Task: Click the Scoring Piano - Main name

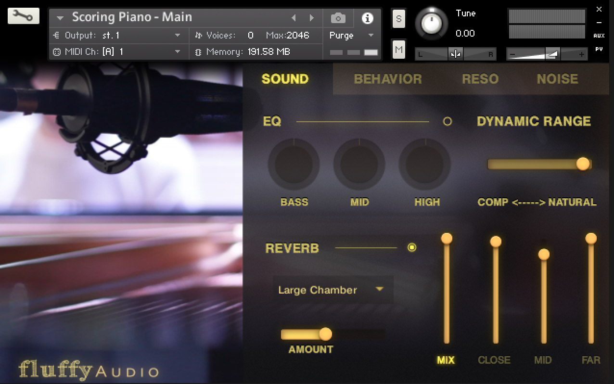Action: [x=132, y=17]
